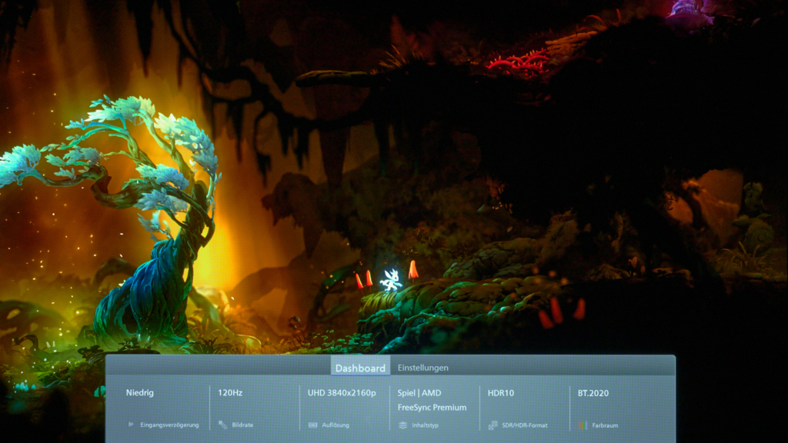This screenshot has width=788, height=443.
Task: Switch to the Dashboard tab
Action: tap(360, 368)
